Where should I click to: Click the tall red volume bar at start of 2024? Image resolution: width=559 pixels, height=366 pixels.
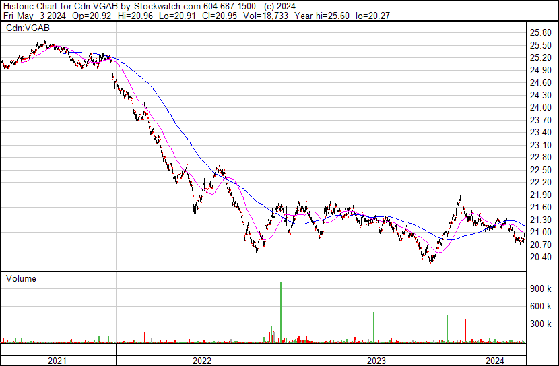[465, 331]
